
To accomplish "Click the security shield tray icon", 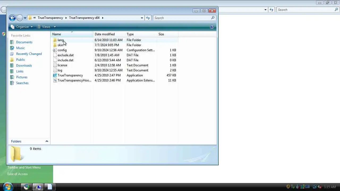I will click(x=288, y=187).
